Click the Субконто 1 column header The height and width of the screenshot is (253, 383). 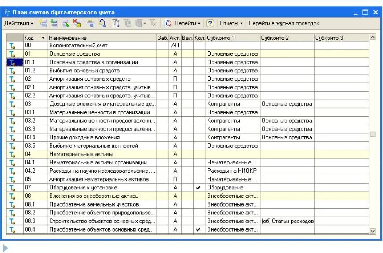pos(233,38)
